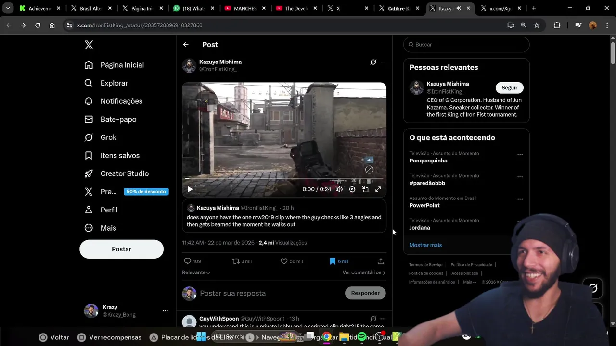Click Grok icon on GuyWithSpoon reply
The height and width of the screenshot is (346, 616).
point(373,319)
